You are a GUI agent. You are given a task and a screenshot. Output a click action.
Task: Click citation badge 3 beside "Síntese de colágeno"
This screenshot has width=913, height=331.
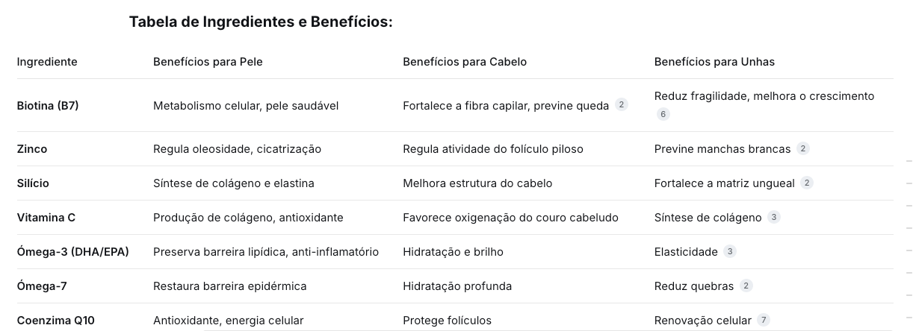pos(774,217)
